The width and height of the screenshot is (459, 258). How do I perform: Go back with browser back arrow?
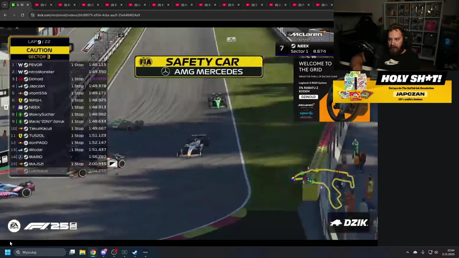click(5, 15)
